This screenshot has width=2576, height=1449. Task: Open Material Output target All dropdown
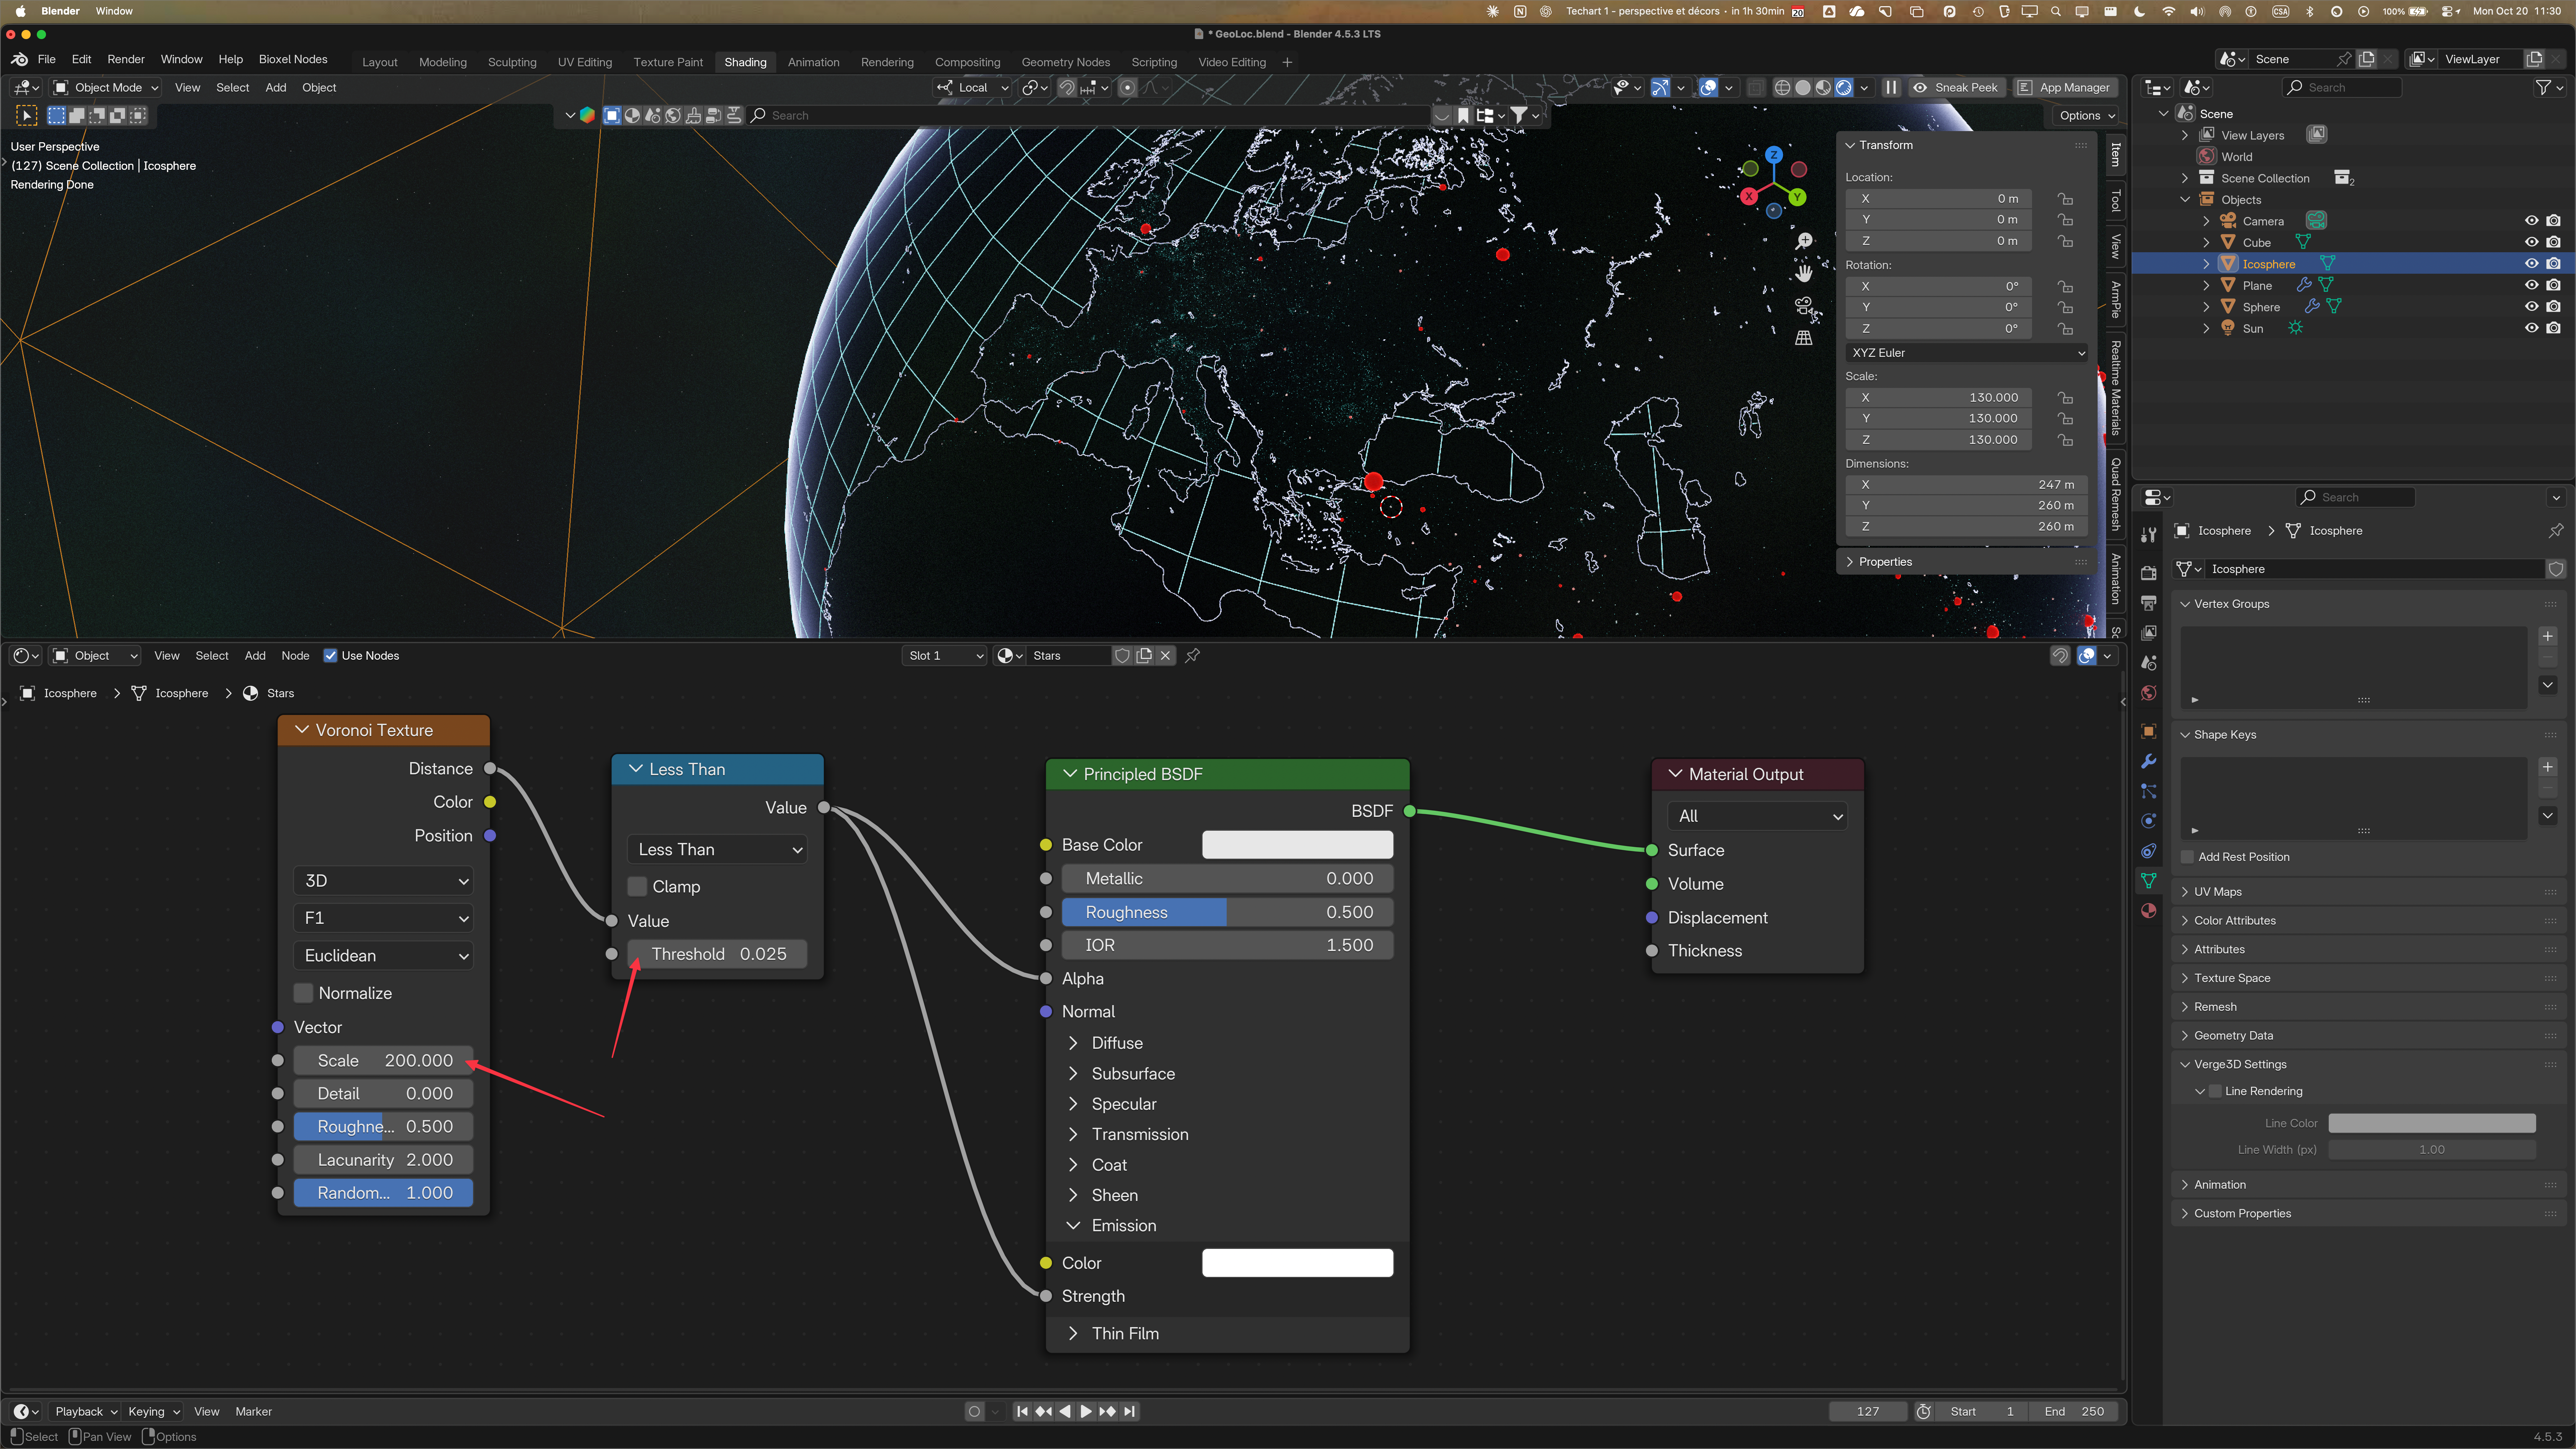pyautogui.click(x=1757, y=816)
